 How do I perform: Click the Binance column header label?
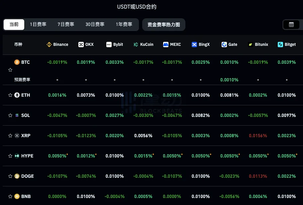61,45
